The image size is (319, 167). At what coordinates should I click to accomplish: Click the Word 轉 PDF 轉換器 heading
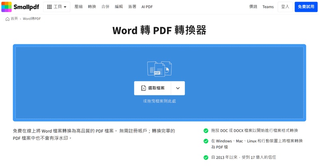[x=159, y=30]
